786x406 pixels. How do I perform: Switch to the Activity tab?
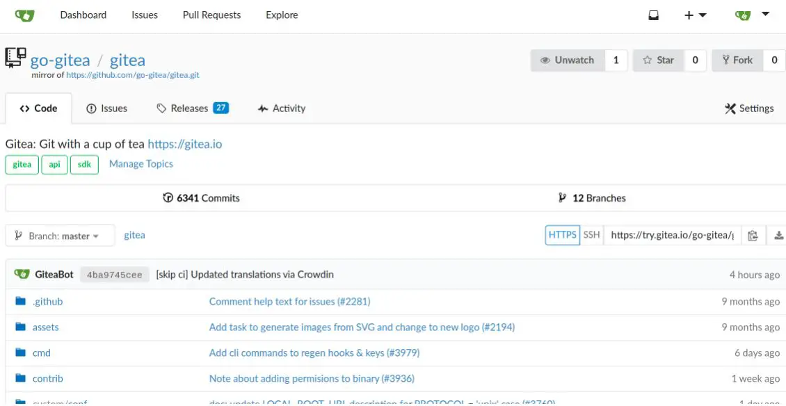(x=282, y=108)
